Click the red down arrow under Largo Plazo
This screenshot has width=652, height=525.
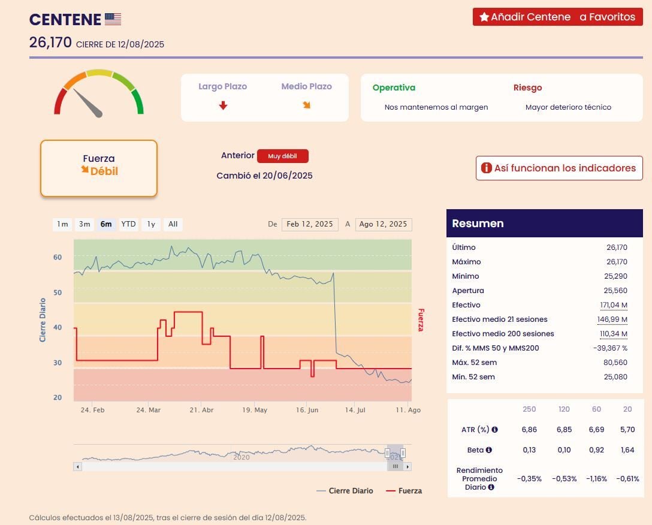pyautogui.click(x=223, y=105)
